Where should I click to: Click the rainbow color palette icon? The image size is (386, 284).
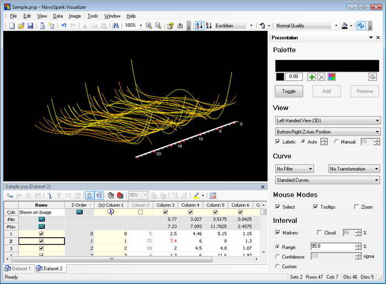click(x=331, y=77)
